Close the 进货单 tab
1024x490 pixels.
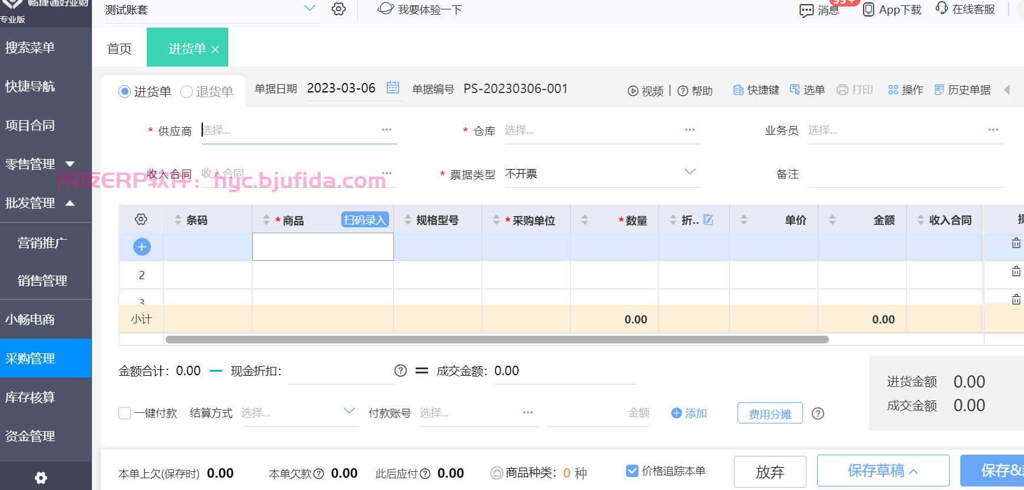click(x=215, y=49)
